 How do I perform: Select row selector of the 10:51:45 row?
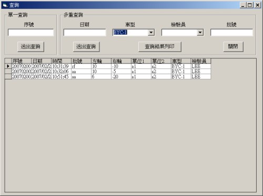pyautogui.click(x=8, y=77)
